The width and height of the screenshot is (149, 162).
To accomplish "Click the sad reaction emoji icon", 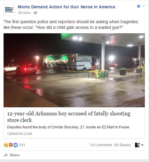I will 6,145.
